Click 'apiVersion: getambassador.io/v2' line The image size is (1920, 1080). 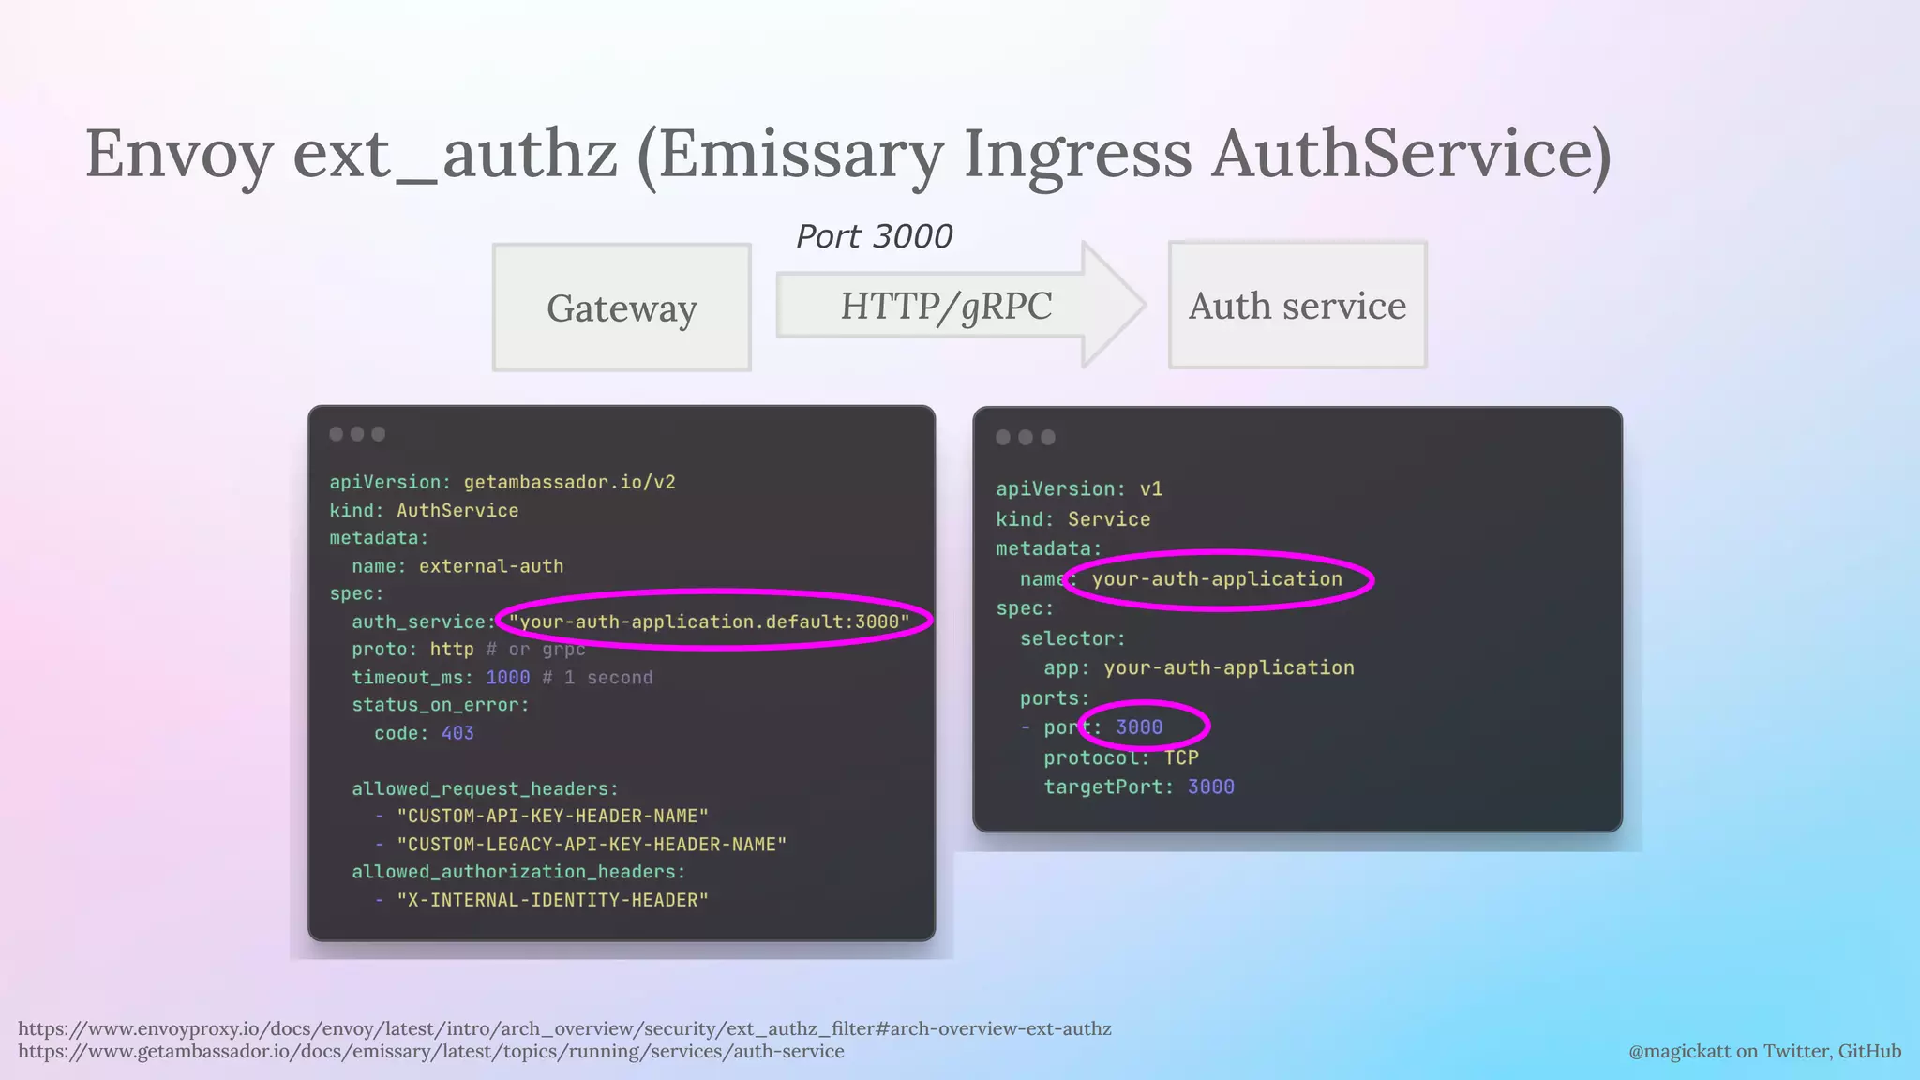point(502,482)
